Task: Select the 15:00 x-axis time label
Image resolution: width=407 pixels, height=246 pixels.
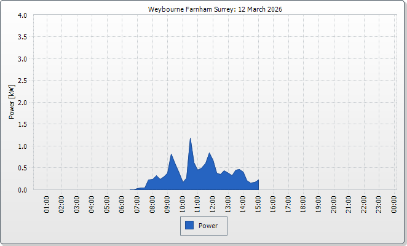Action: coord(258,204)
